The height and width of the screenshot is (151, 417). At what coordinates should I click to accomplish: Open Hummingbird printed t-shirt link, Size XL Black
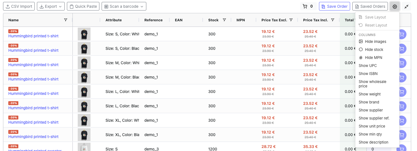click(x=33, y=137)
